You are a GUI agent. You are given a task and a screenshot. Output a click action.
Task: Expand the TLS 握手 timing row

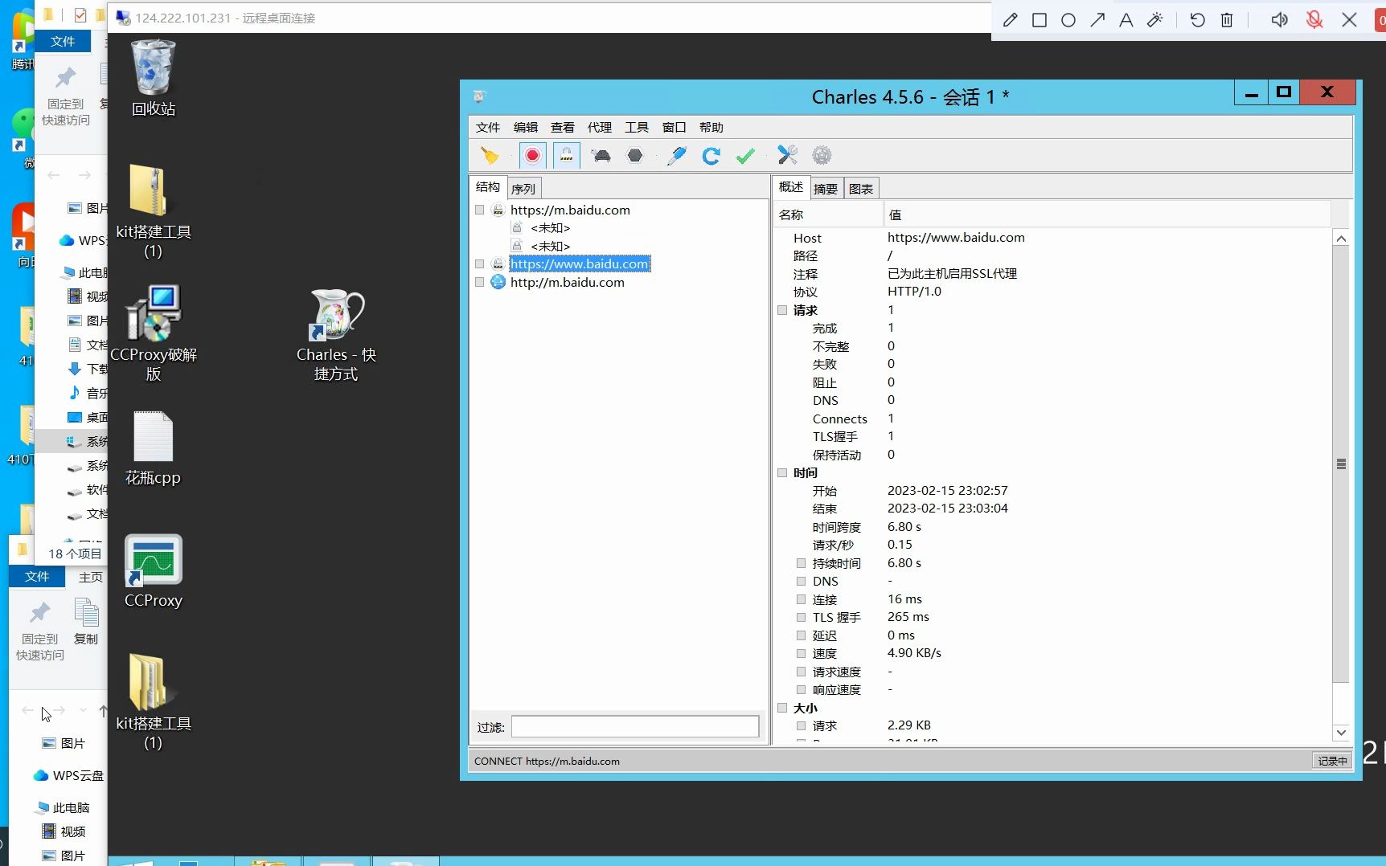(802, 617)
